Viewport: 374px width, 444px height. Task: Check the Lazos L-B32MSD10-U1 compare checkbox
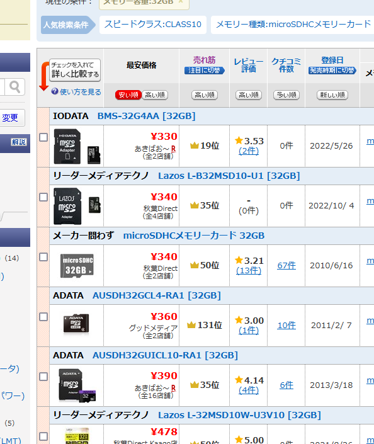click(x=43, y=197)
